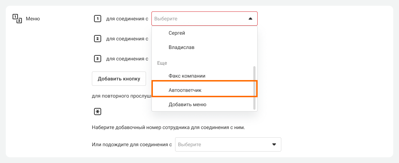Screen dimensions: 399x163
Task: Click 'для соединения с' label beside key 3
Action: coord(127,59)
